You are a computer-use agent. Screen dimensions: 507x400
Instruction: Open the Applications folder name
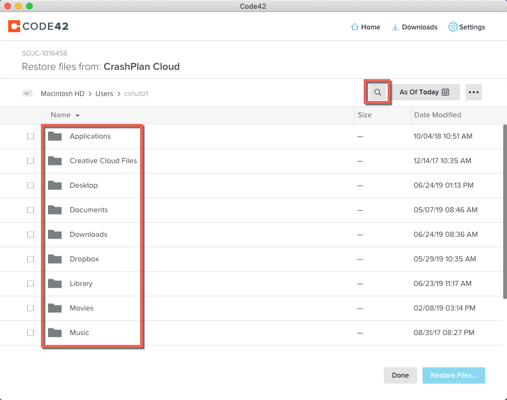pyautogui.click(x=90, y=136)
